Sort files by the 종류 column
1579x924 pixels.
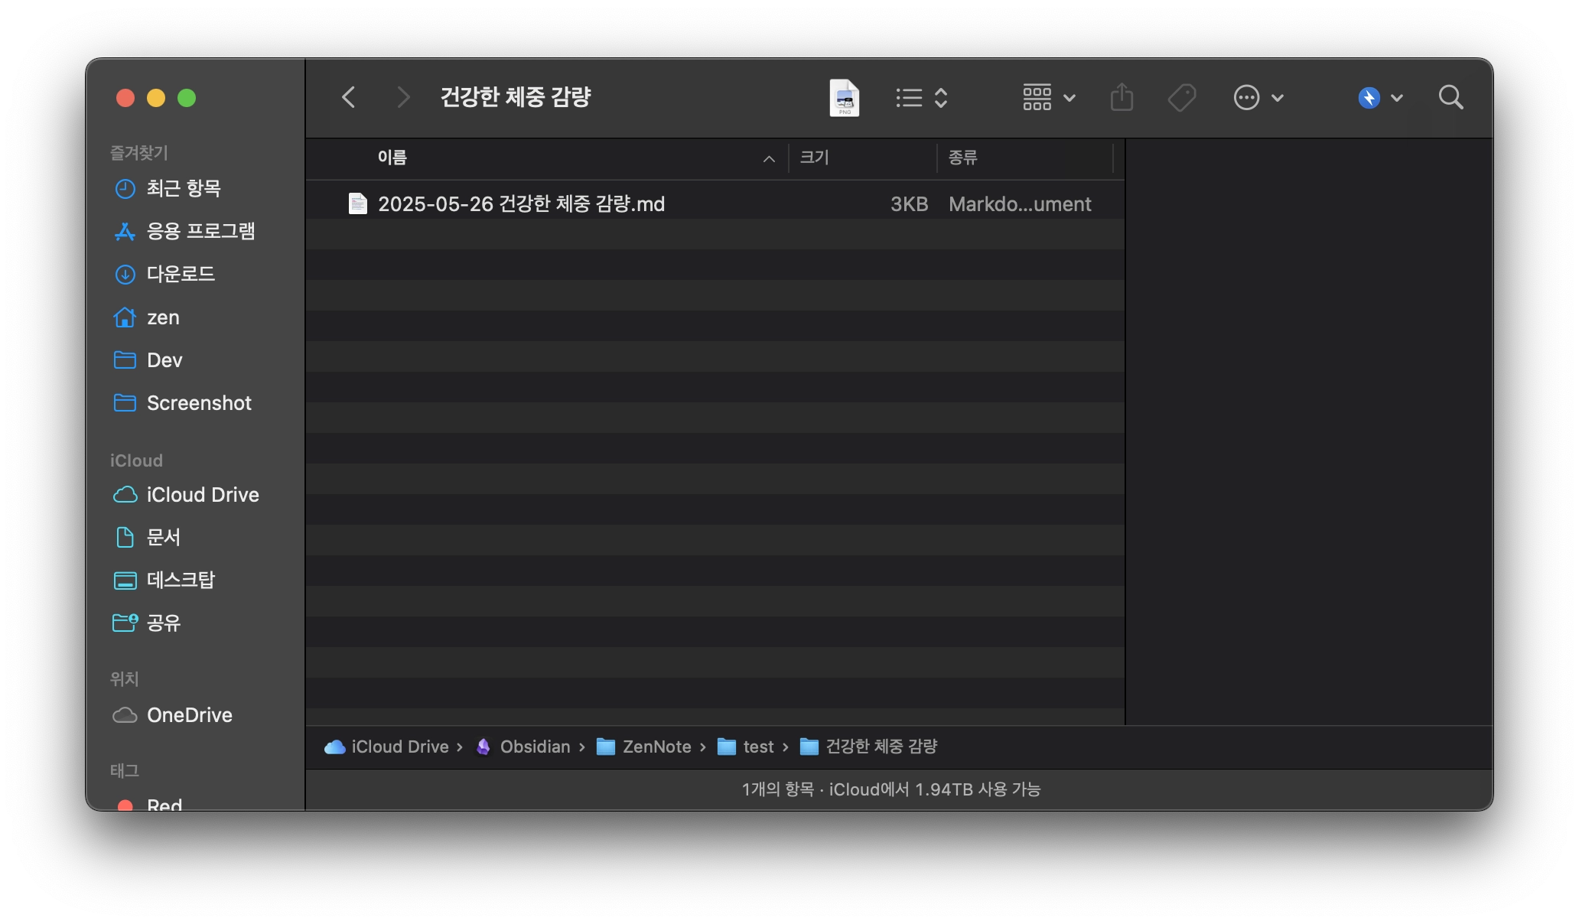(x=962, y=158)
